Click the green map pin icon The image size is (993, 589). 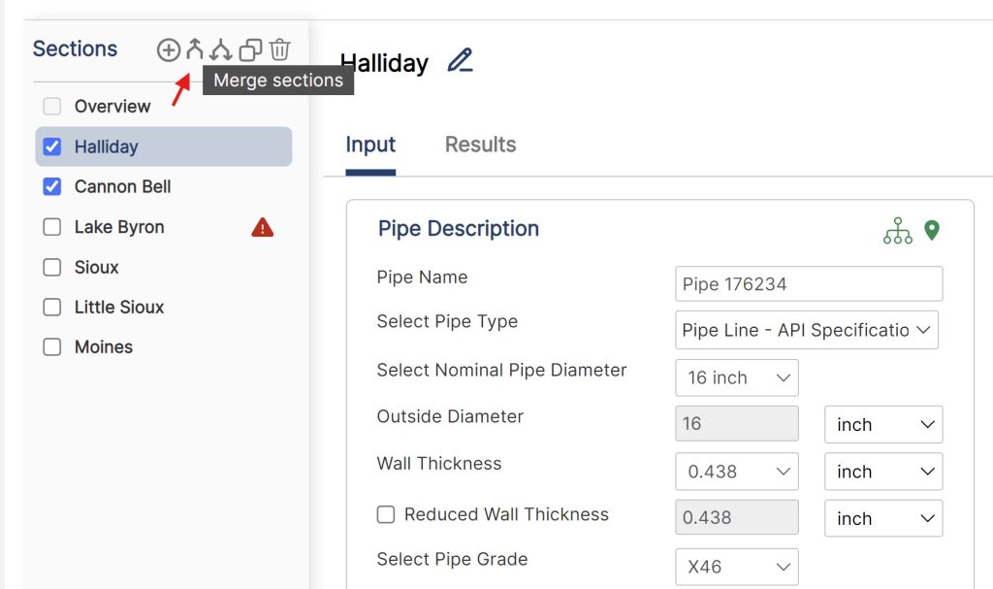coord(931,230)
